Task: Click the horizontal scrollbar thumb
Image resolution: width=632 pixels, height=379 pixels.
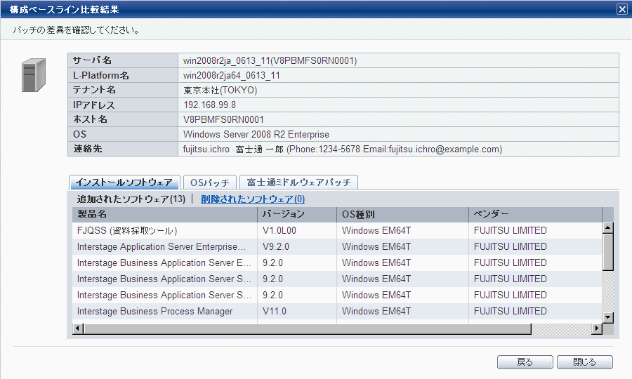Action: 307,328
